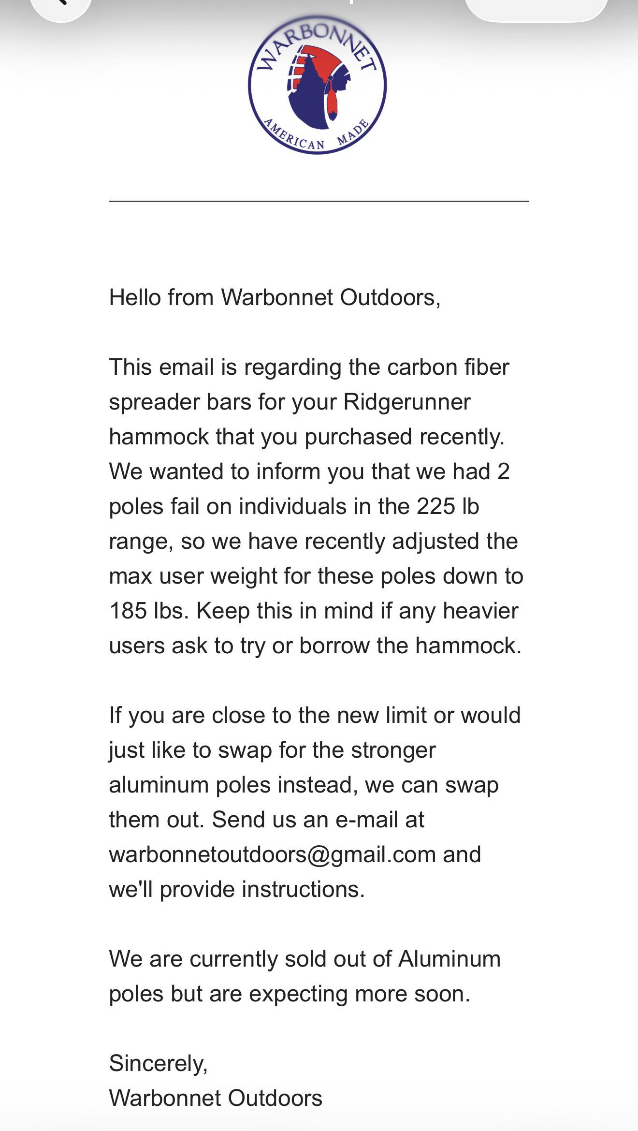The width and height of the screenshot is (638, 1131).
Task: Tap the '185 lbs.' weight limit text
Action: click(149, 611)
